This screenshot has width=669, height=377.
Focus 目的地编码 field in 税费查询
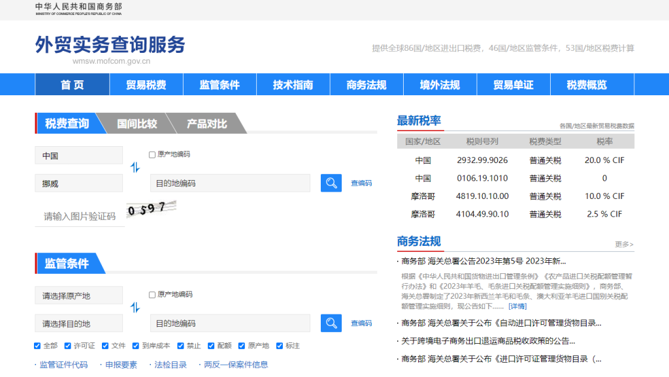pos(230,183)
